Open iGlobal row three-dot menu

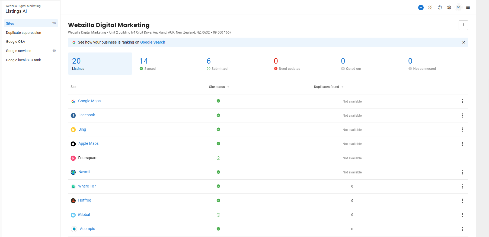point(462,215)
